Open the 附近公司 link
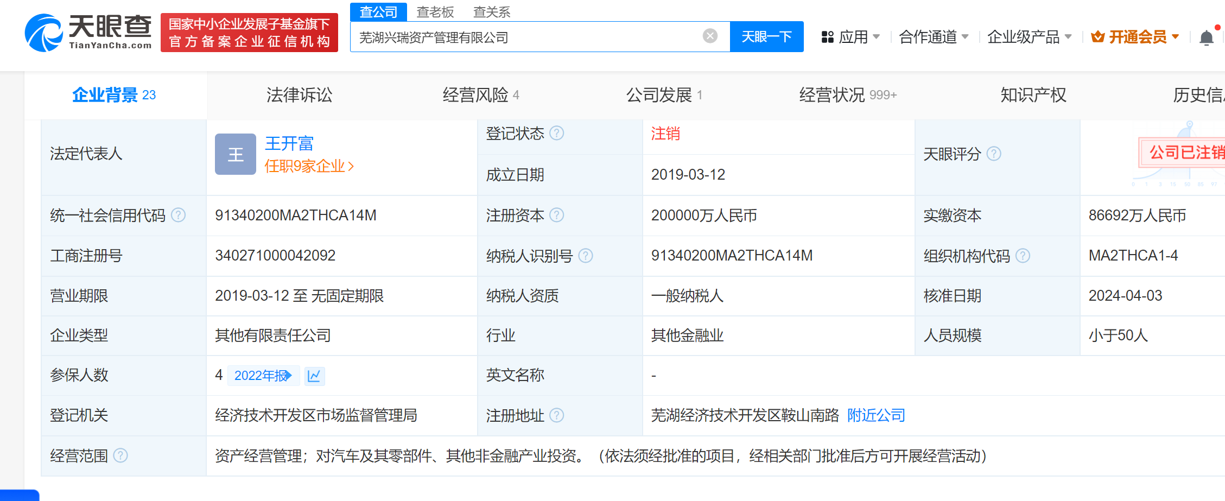This screenshot has height=501, width=1225. click(876, 416)
